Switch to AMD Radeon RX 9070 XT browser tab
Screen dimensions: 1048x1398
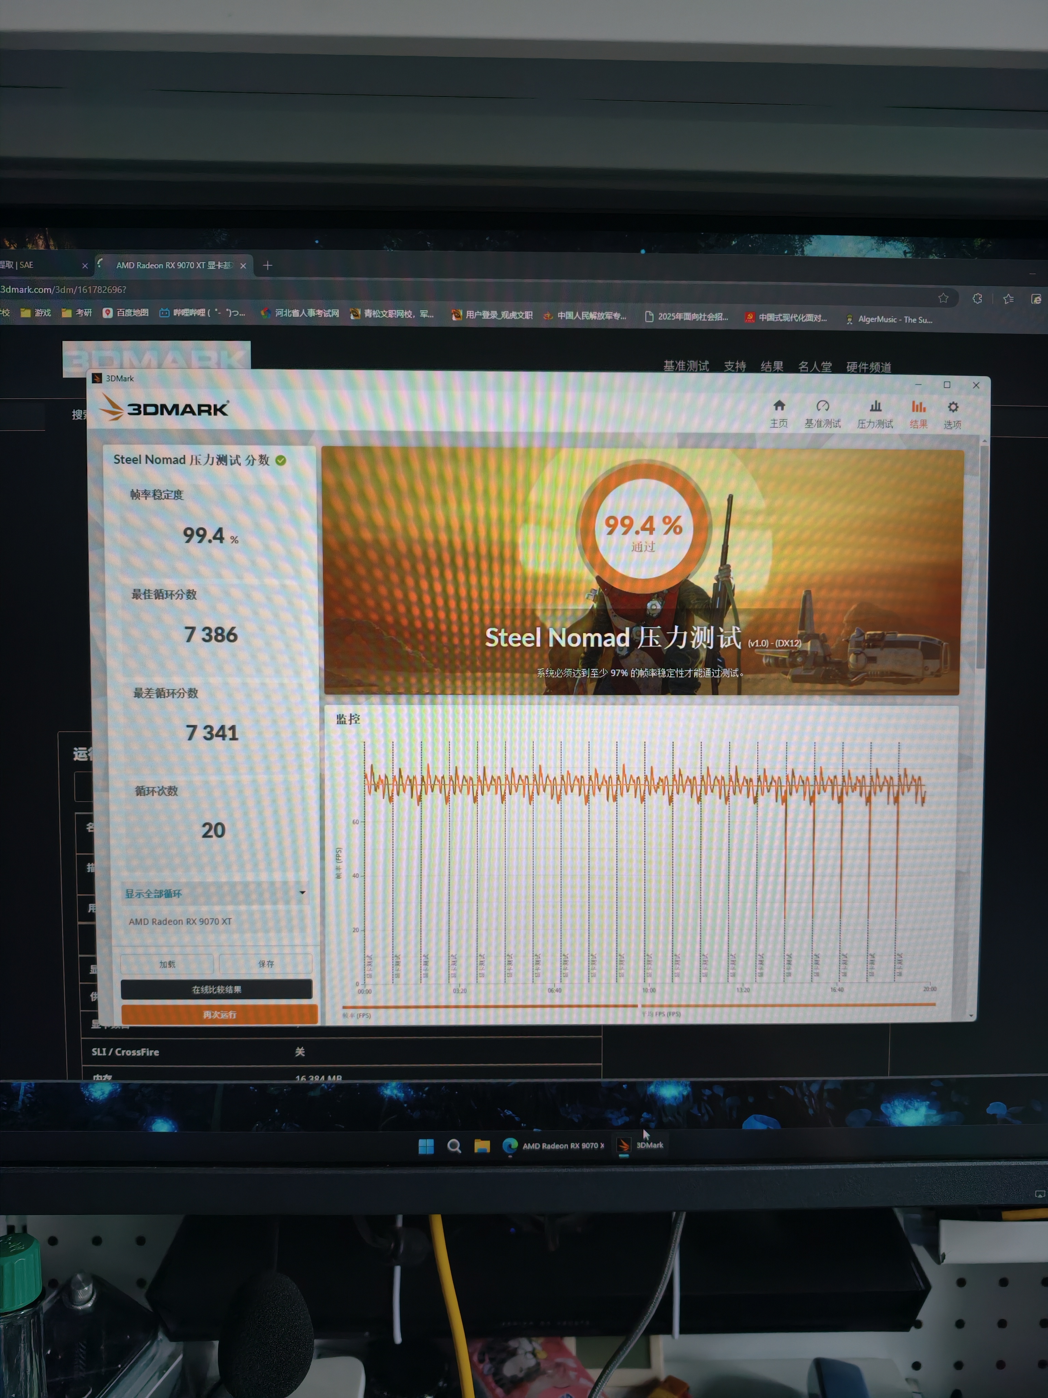(x=174, y=266)
